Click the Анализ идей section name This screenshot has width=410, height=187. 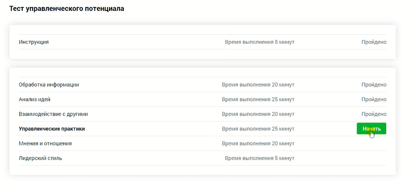pos(34,100)
